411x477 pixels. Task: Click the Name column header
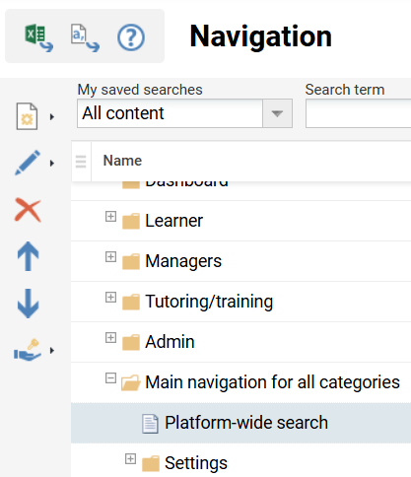click(122, 161)
